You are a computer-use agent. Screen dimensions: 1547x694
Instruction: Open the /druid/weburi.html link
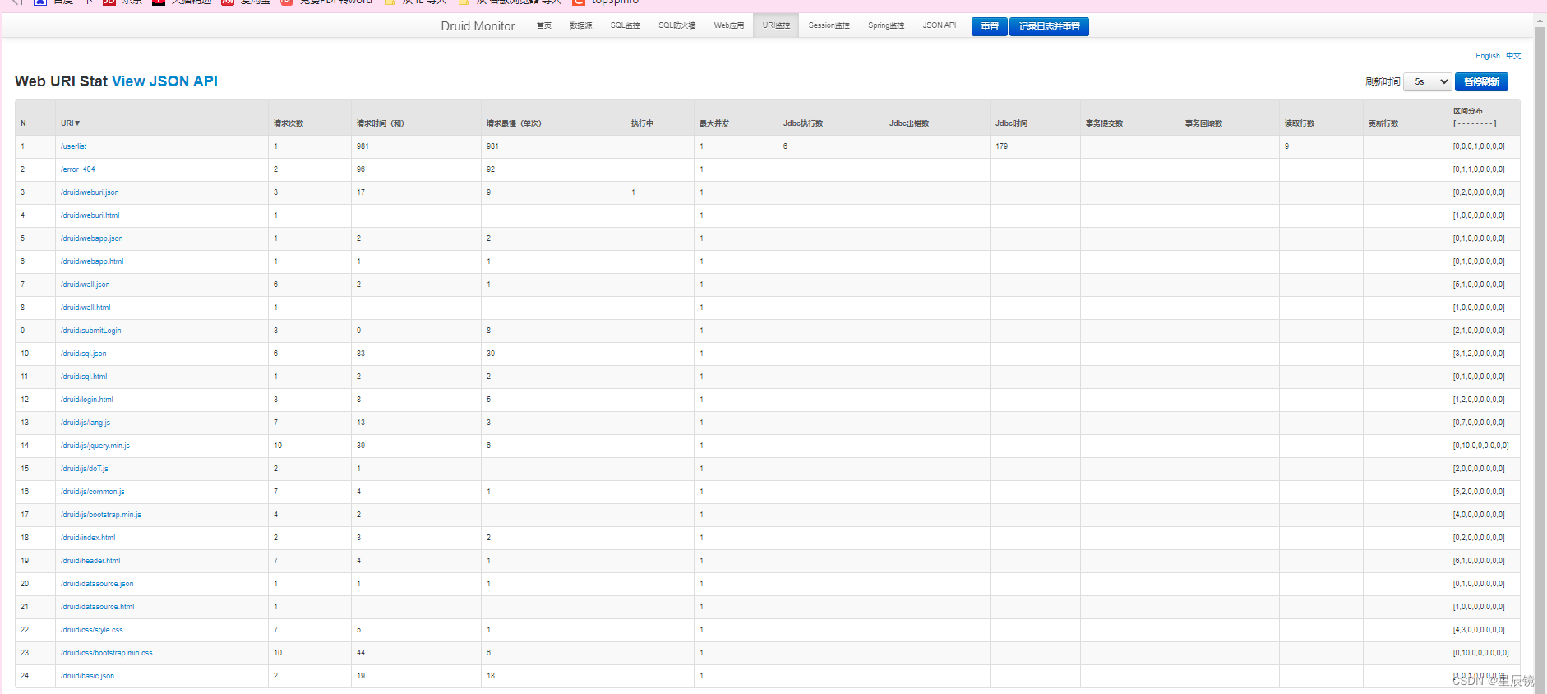(90, 215)
